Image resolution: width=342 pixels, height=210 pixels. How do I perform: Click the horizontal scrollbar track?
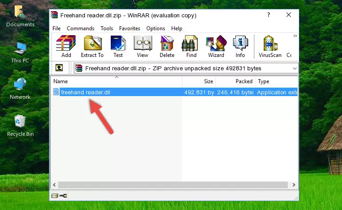(173, 185)
